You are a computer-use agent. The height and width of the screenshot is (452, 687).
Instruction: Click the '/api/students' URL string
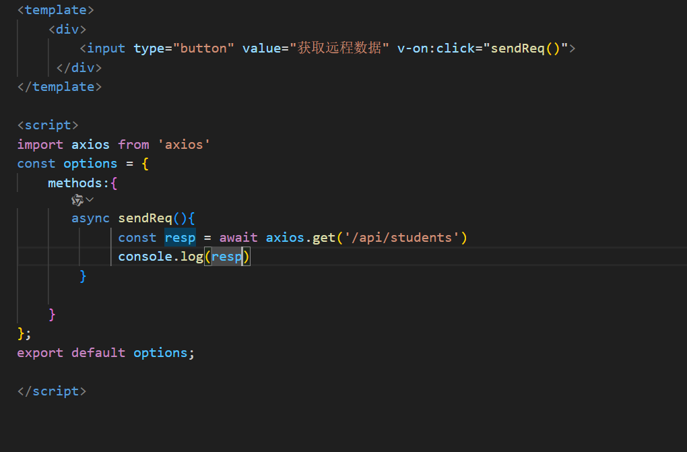(x=401, y=237)
